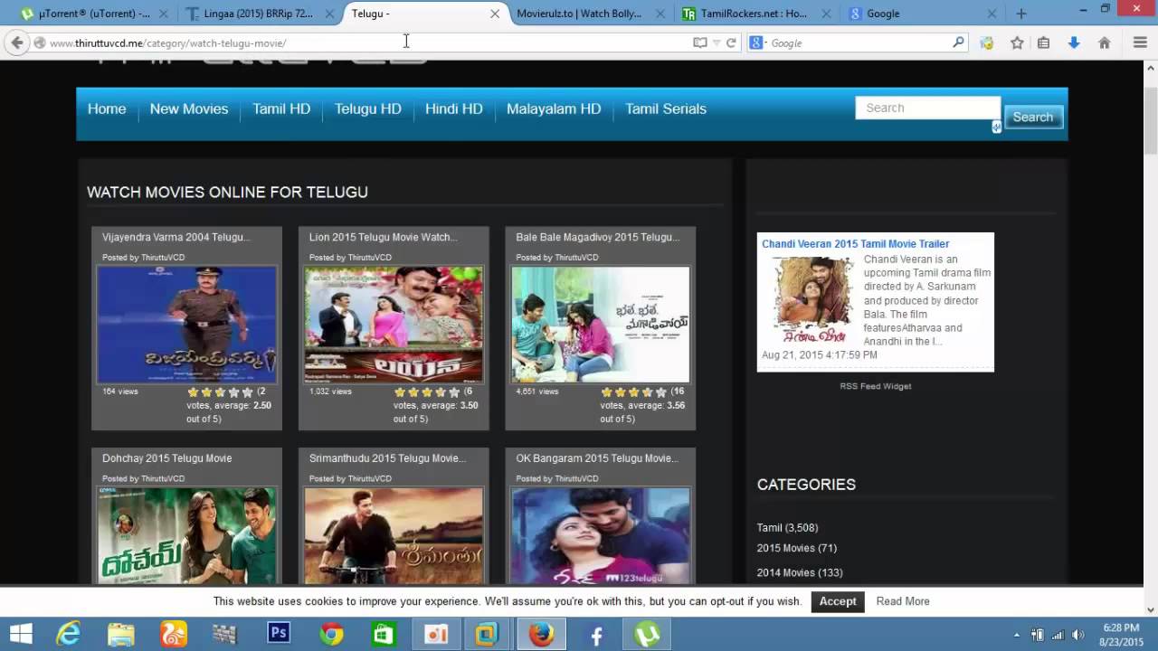Open Photoshop from the taskbar
This screenshot has height=651, width=1158.
tap(279, 635)
